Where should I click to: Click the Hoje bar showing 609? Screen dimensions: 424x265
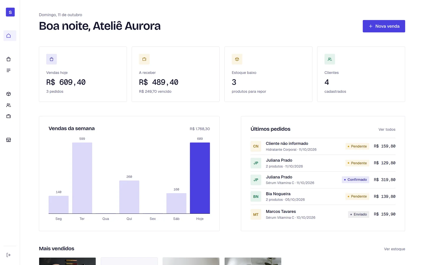pyautogui.click(x=200, y=178)
